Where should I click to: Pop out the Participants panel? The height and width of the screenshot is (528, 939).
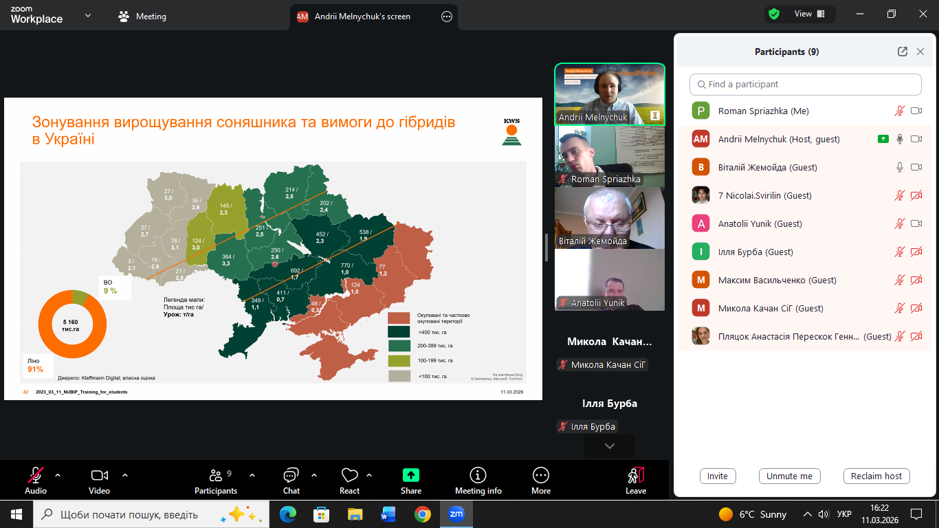click(x=903, y=52)
